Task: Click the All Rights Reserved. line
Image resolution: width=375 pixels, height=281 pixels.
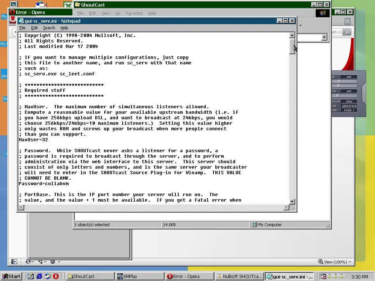Action: point(51,41)
